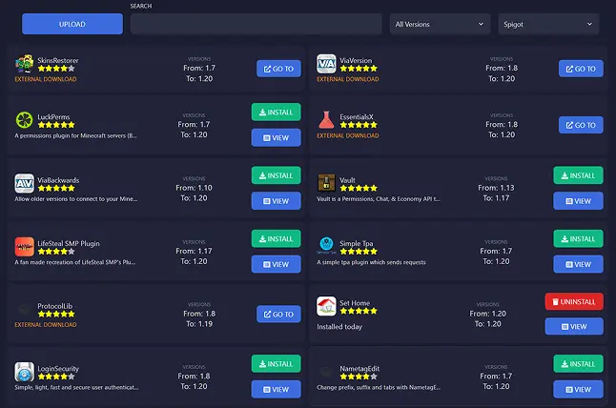The width and height of the screenshot is (616, 408).
Task: View the ViaBackwards plugin details
Action: [x=277, y=201]
